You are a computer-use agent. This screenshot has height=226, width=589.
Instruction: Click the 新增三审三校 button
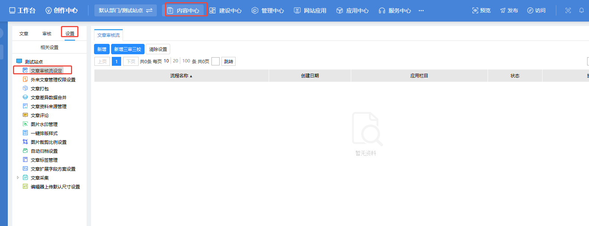(127, 49)
